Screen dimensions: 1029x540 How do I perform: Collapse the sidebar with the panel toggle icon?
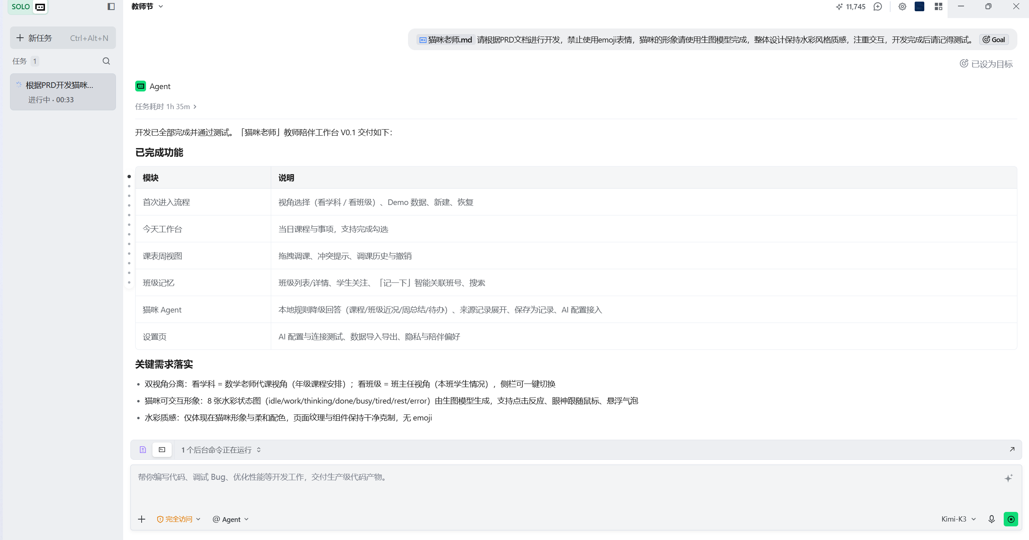coord(111,6)
